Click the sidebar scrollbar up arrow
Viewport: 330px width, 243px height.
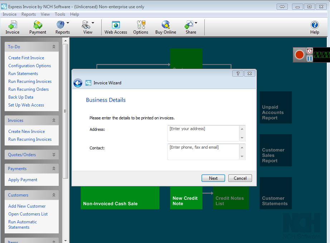point(65,41)
